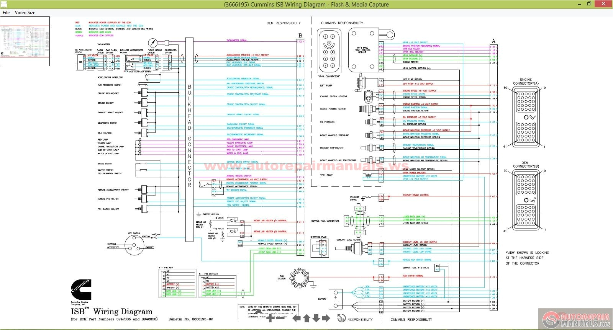Image resolution: width=613 pixels, height=330 pixels.
Task: Click the diagram overview thumbnail
Action: click(x=25, y=41)
